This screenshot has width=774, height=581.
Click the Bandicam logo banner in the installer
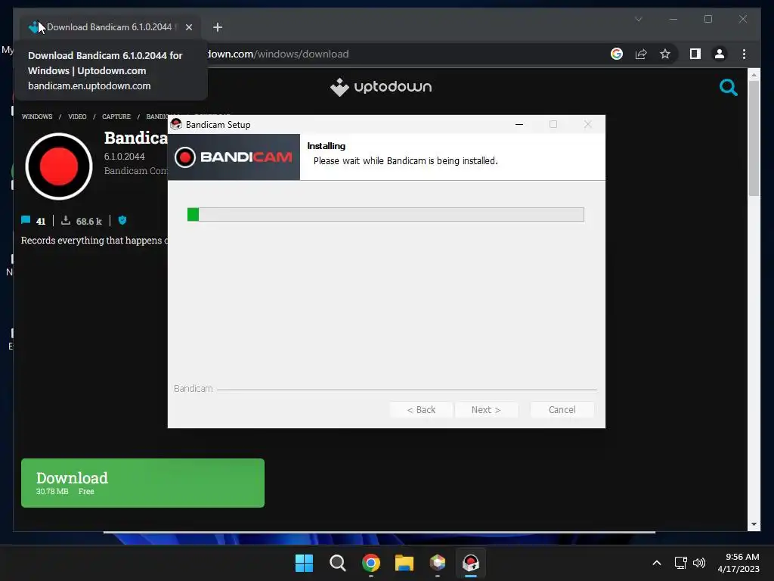coord(234,157)
